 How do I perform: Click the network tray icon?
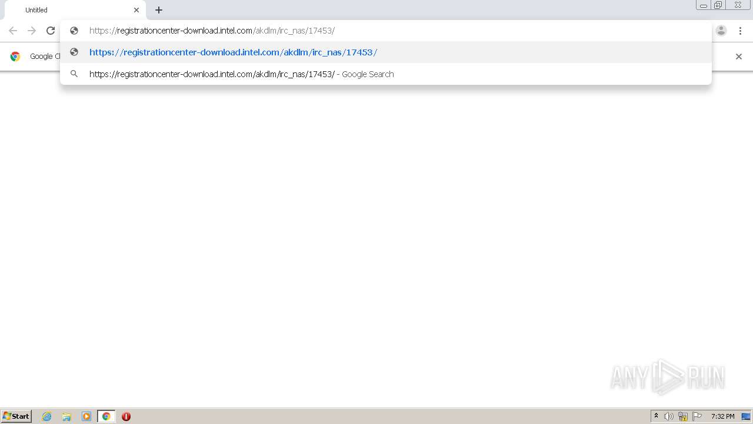pyautogui.click(x=683, y=416)
